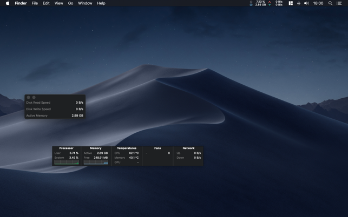Click the GPU temperature row label
The height and width of the screenshot is (217, 348).
[x=117, y=162]
